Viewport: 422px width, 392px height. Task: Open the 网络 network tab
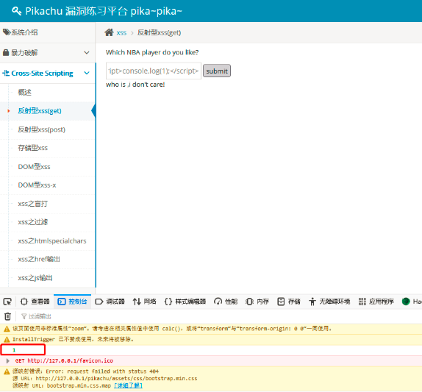(x=145, y=302)
